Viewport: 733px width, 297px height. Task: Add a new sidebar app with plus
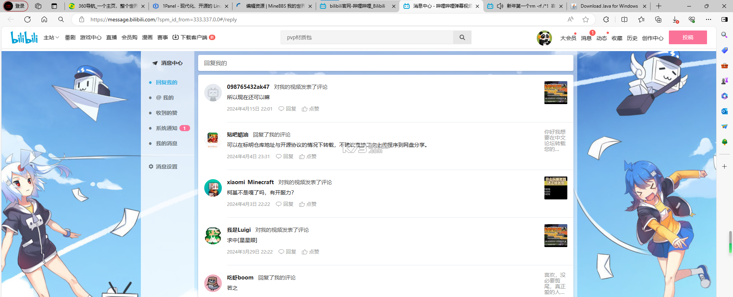(724, 167)
